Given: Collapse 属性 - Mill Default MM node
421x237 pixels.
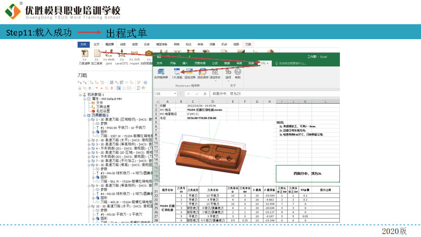Looking at the screenshot, I should 85,99.
